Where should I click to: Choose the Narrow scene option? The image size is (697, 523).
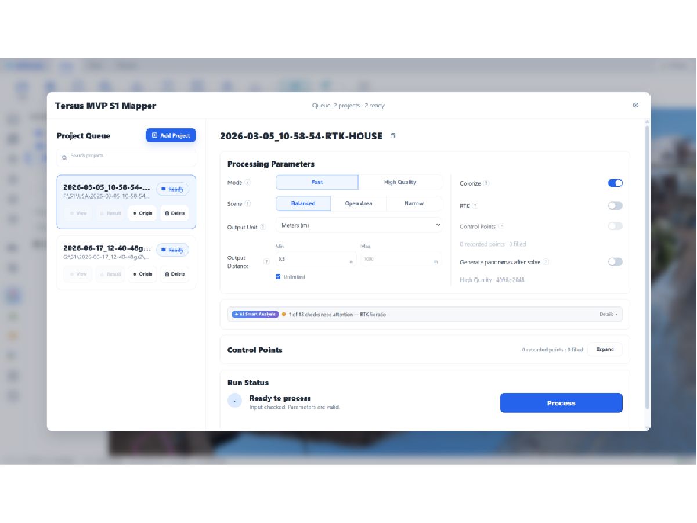[414, 204]
